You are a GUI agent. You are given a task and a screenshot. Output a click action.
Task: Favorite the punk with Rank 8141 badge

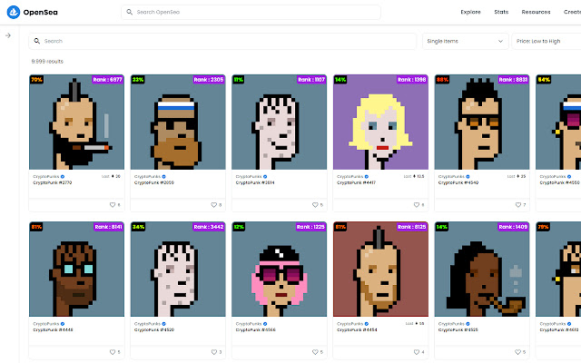(113, 352)
